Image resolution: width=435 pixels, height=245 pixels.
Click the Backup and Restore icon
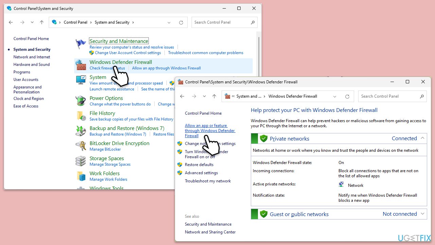[x=81, y=131]
